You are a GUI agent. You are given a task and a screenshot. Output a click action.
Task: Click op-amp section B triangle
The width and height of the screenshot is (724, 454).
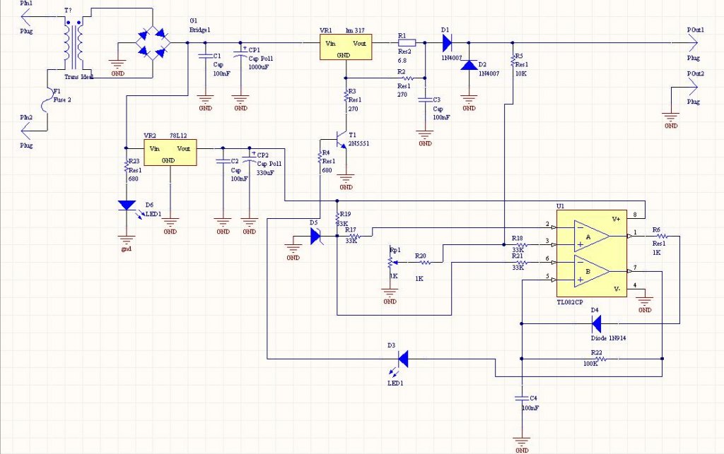tap(590, 271)
